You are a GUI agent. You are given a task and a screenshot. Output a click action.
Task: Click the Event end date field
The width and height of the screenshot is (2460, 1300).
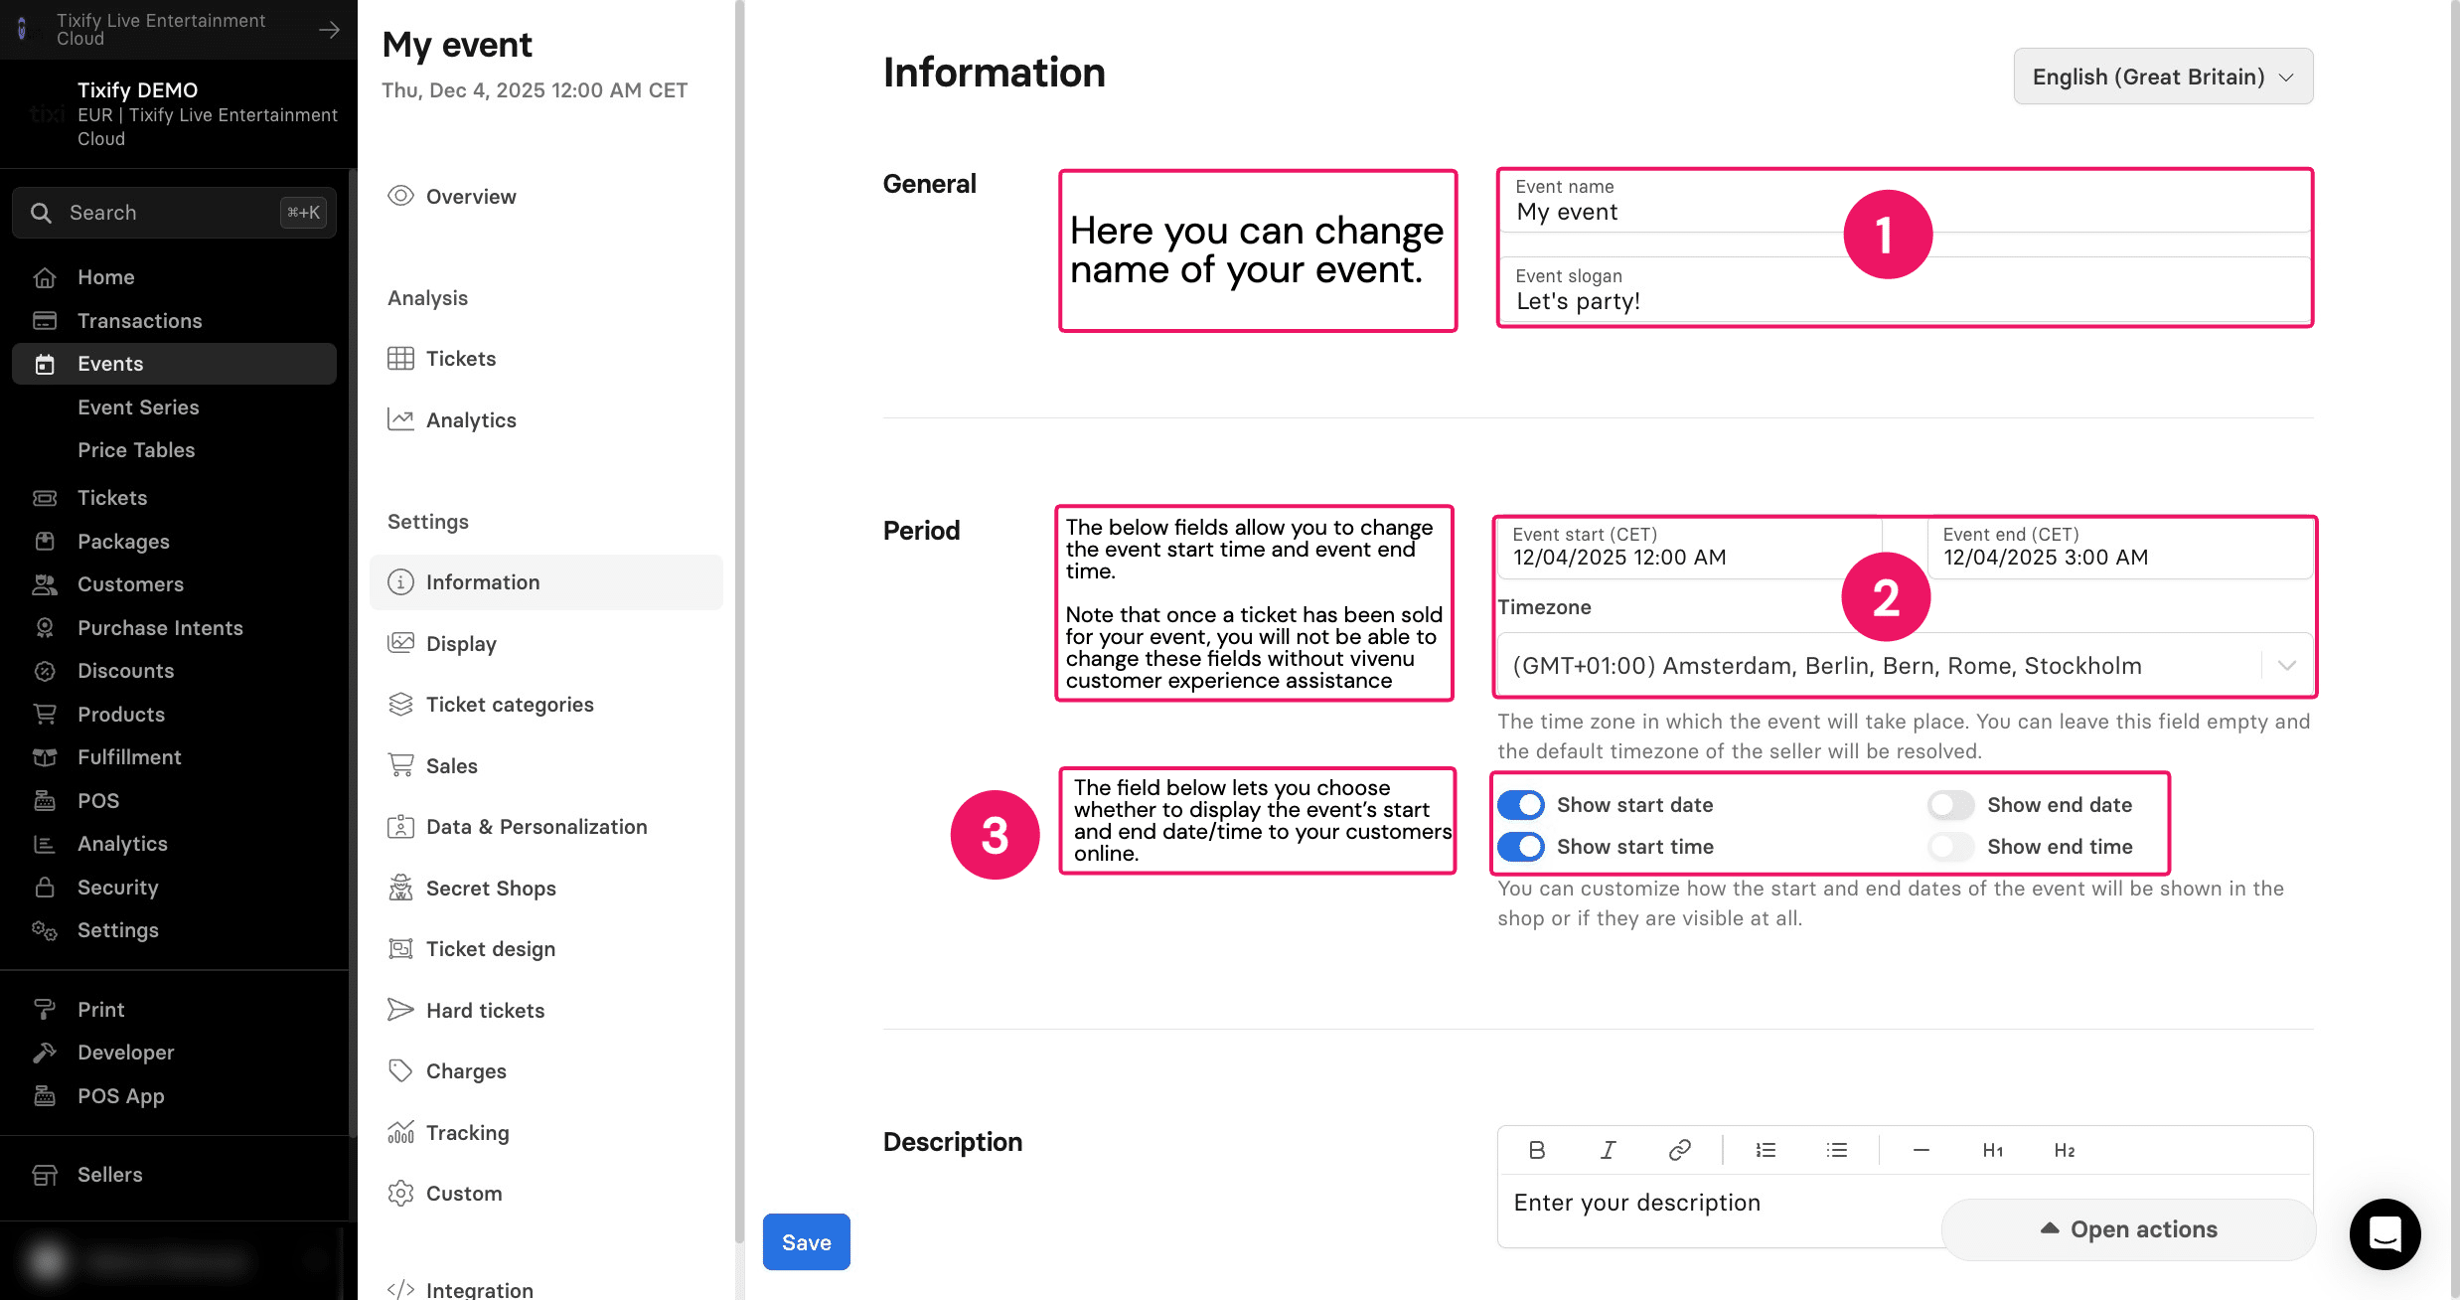pyautogui.click(x=2120, y=548)
